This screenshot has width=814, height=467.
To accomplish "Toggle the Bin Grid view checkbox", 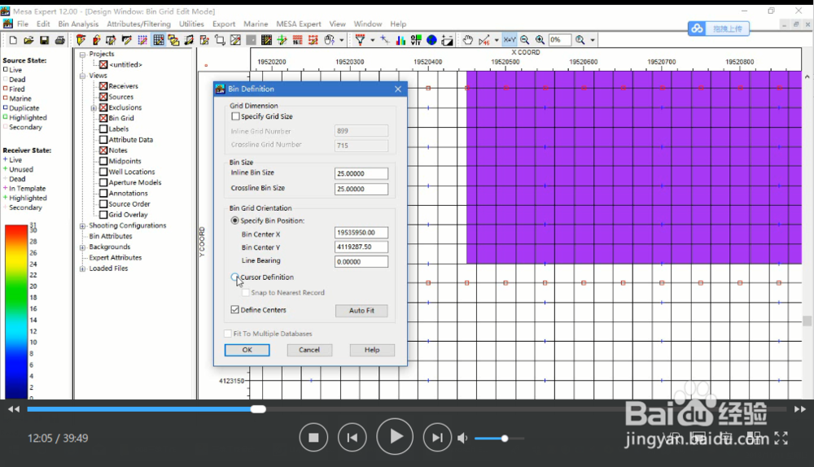I will pos(103,118).
